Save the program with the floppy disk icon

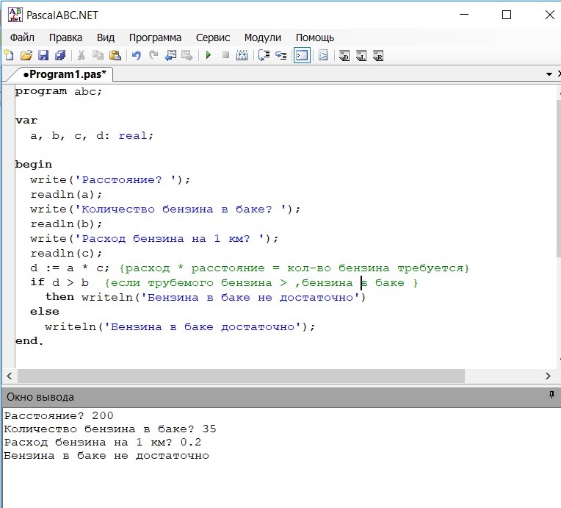(43, 55)
